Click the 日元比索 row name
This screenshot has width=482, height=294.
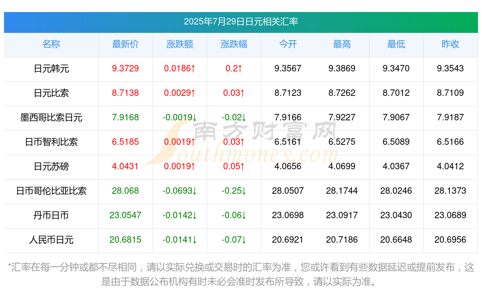point(51,93)
